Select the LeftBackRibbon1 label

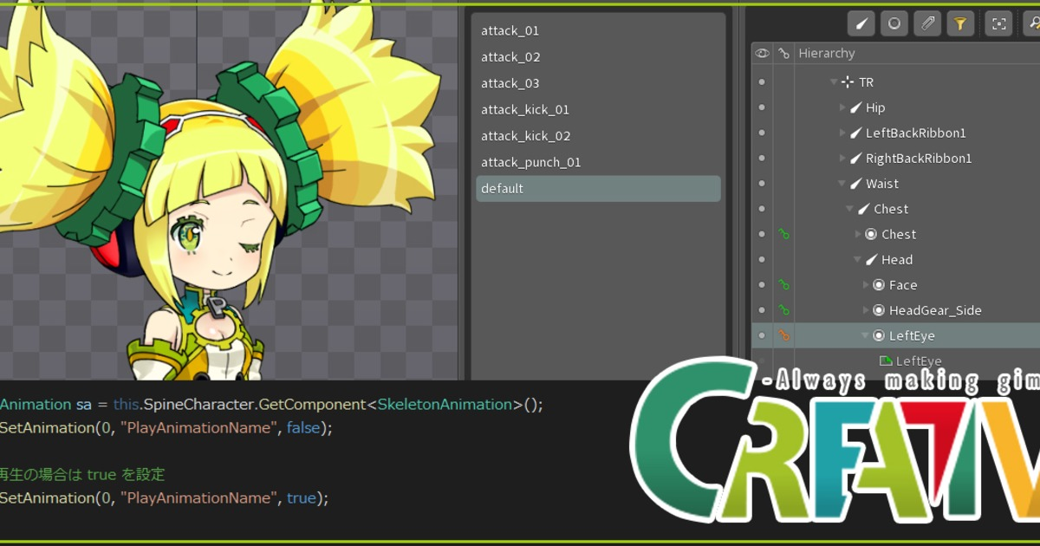point(915,133)
